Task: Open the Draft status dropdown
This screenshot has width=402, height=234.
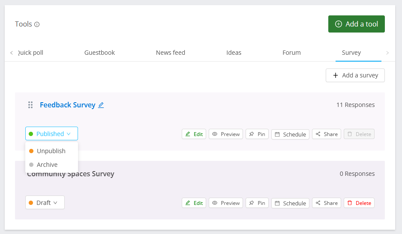Action: click(45, 202)
